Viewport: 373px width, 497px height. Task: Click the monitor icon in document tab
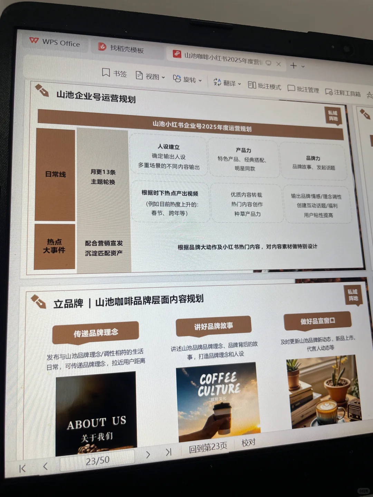[268, 63]
